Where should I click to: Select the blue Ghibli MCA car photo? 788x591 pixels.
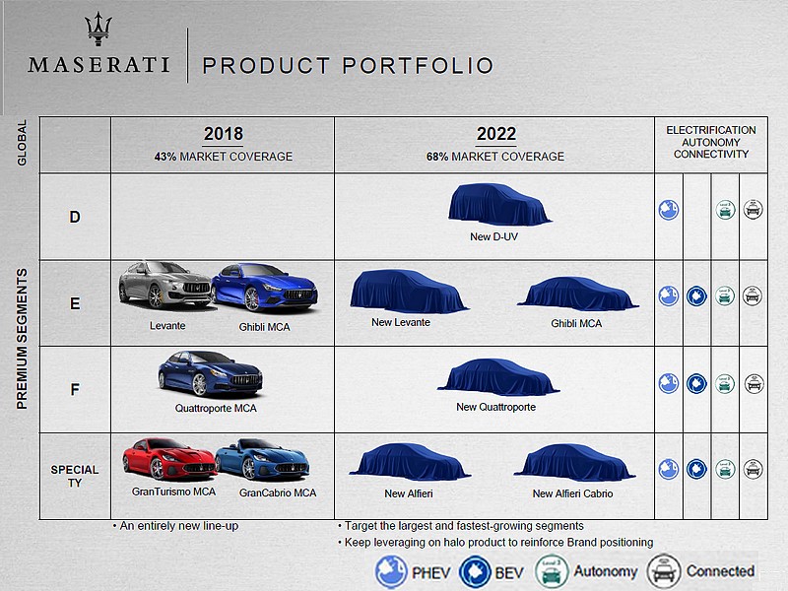(x=264, y=288)
